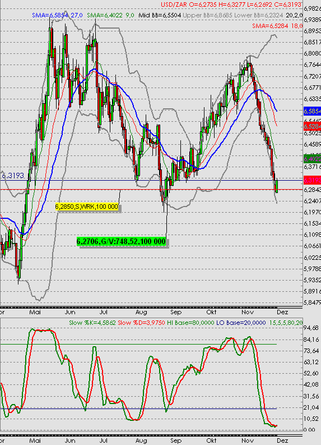
Task: Click the 84,16 stochastic axis value
Action: point(311,340)
